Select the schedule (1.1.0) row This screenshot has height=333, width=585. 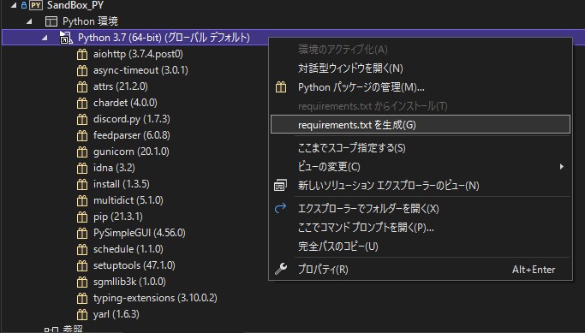tap(128, 249)
